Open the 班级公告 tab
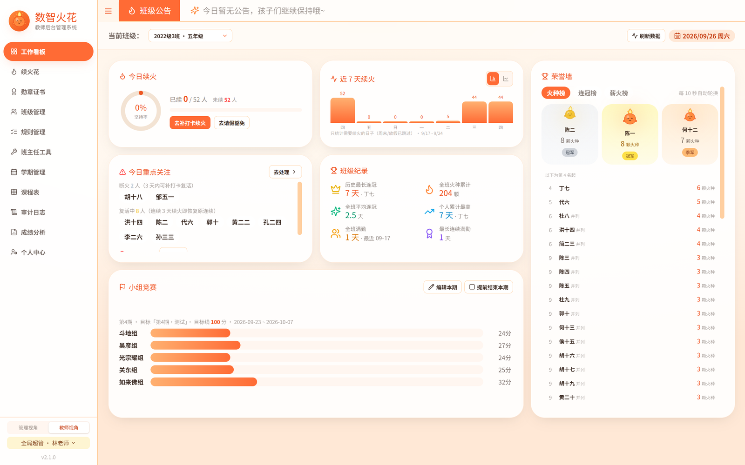745x465 pixels. click(x=149, y=11)
